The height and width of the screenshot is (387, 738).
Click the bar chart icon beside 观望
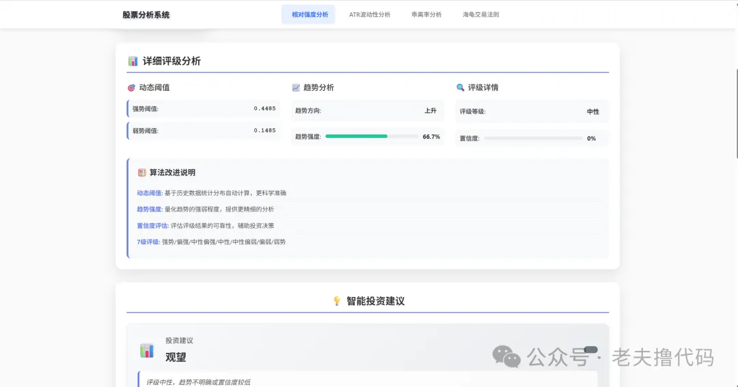(147, 350)
